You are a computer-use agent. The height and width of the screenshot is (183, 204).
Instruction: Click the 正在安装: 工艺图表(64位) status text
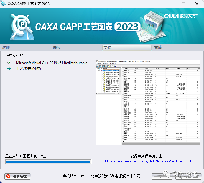pyautogui.click(x=26, y=156)
